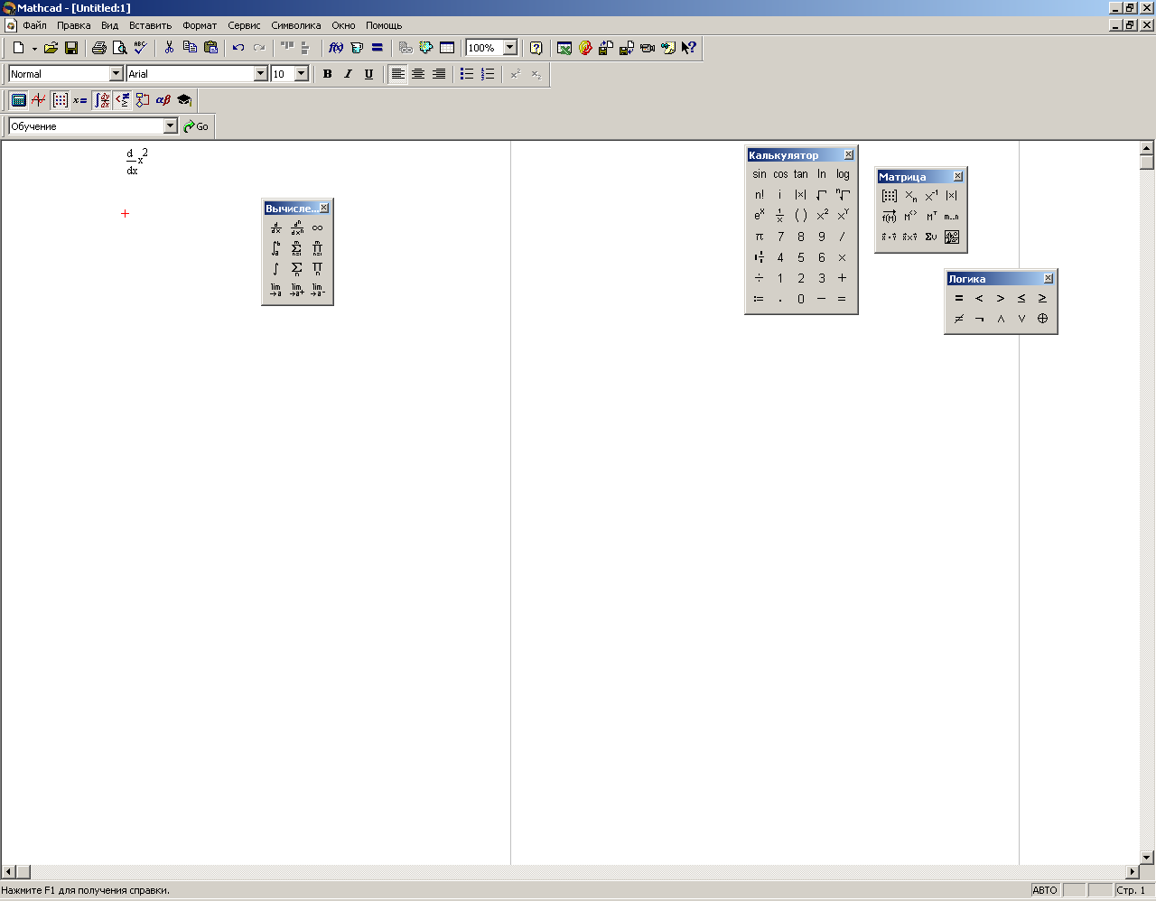Toggle align right

[439, 74]
